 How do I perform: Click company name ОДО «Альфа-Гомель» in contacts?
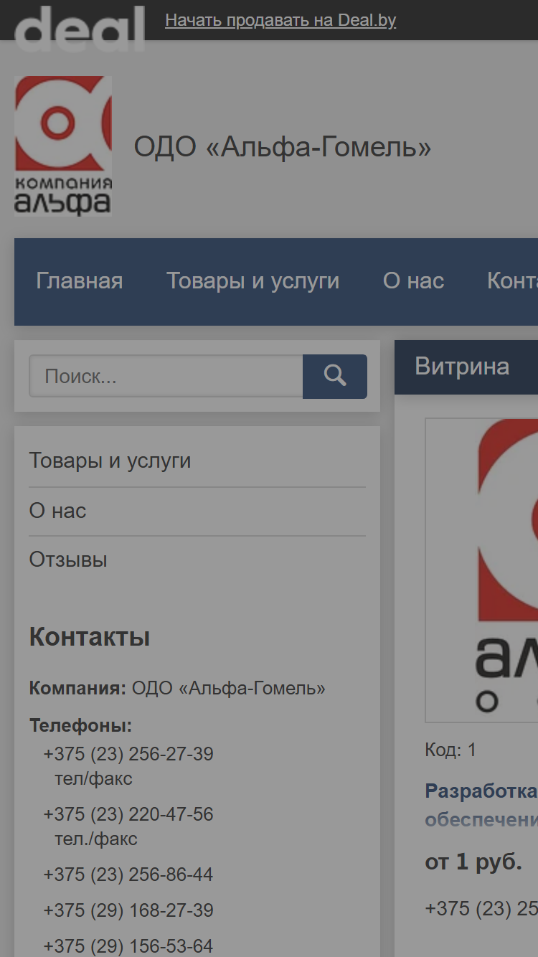click(229, 689)
